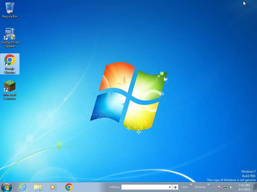The width and height of the screenshot is (257, 192).
Task: Click the Desktop toolbar label
Action: point(200,187)
